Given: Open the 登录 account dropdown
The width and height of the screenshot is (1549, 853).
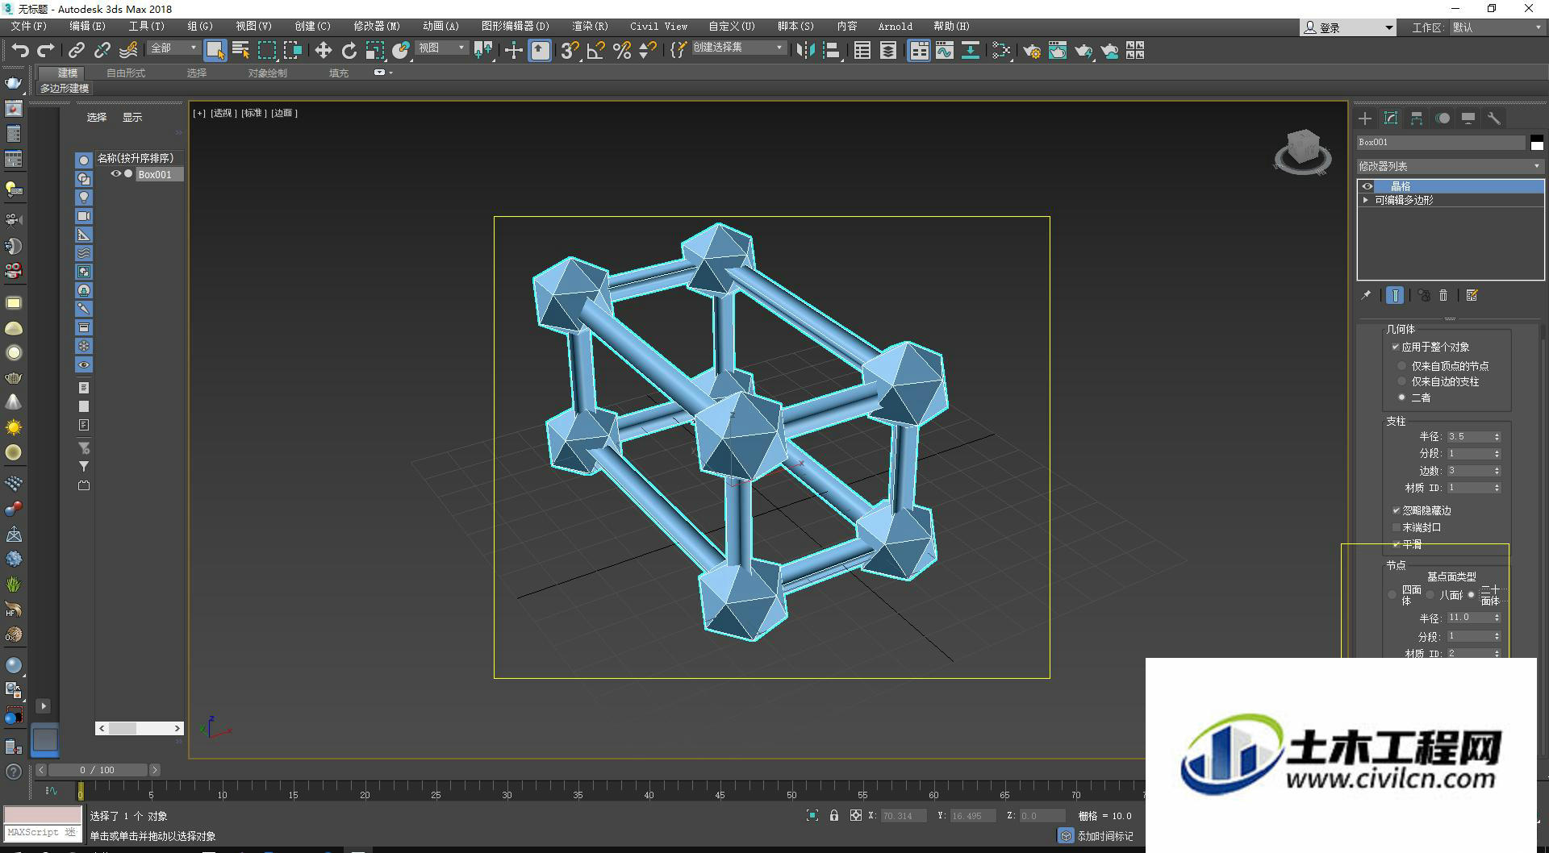Looking at the screenshot, I should pos(1347,27).
